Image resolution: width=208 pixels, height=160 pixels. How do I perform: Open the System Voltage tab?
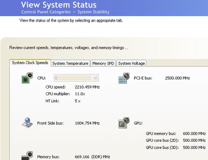pos(131,64)
